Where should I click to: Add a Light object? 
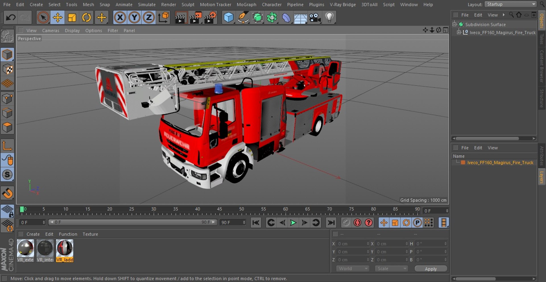329,18
